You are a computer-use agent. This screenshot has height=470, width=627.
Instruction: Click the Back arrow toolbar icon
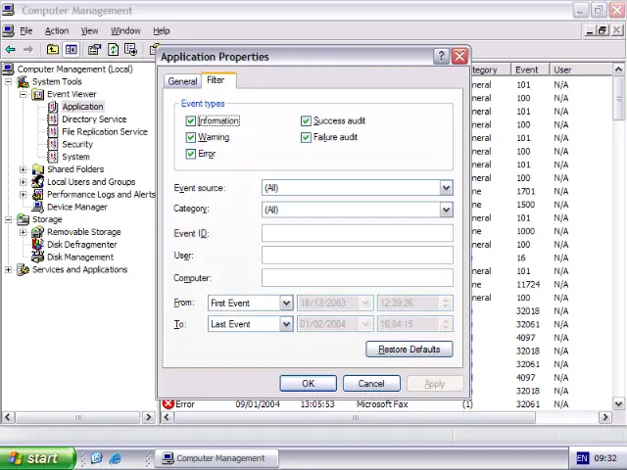pyautogui.click(x=11, y=50)
